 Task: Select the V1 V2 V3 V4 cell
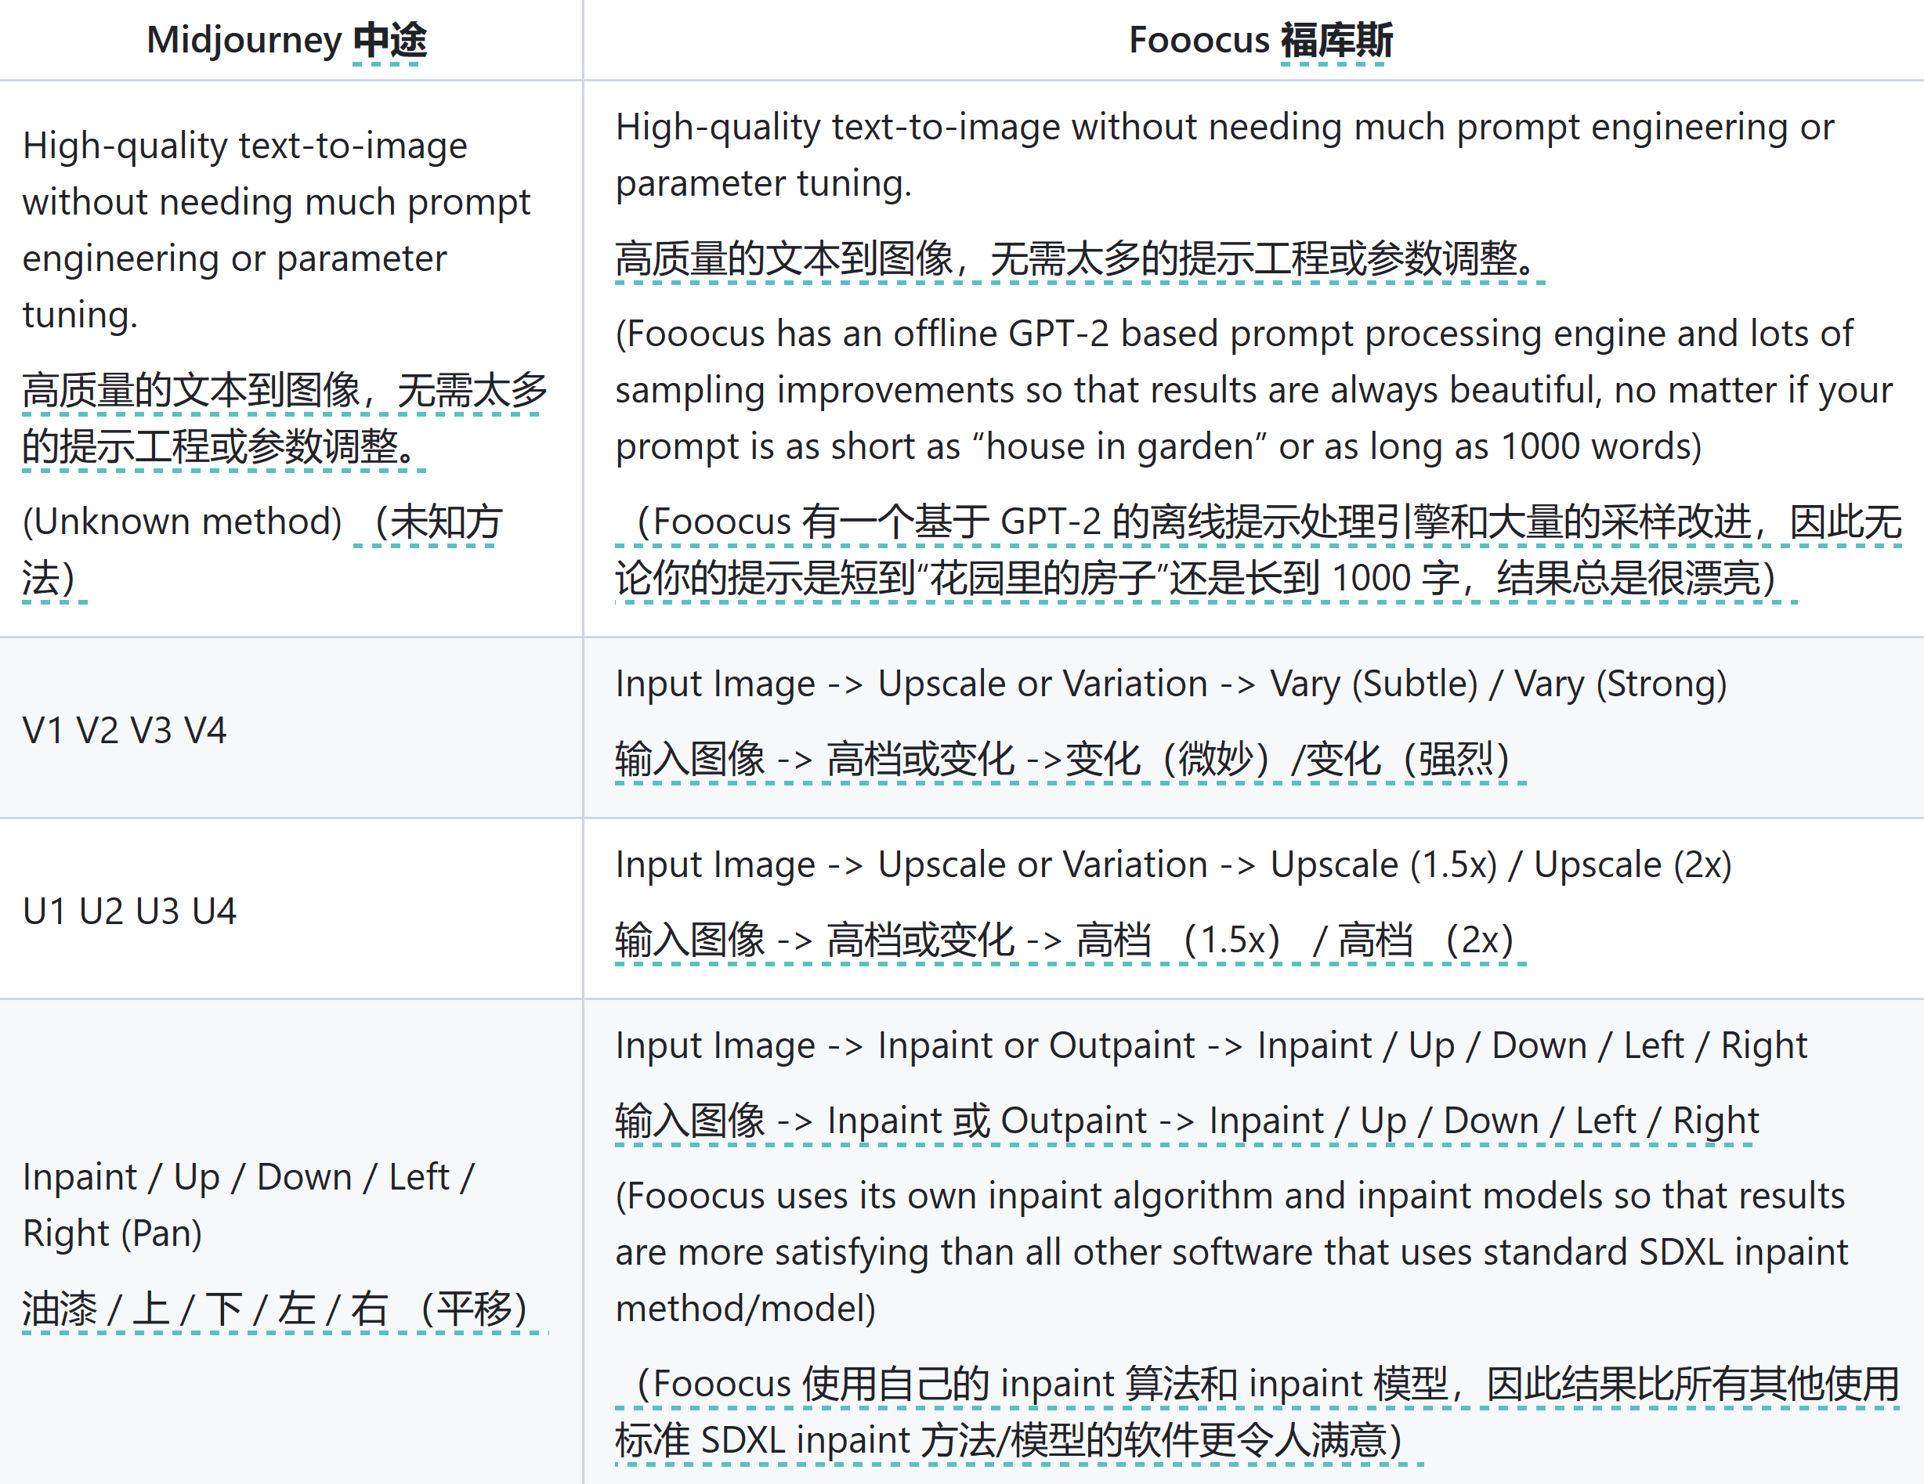coord(125,731)
